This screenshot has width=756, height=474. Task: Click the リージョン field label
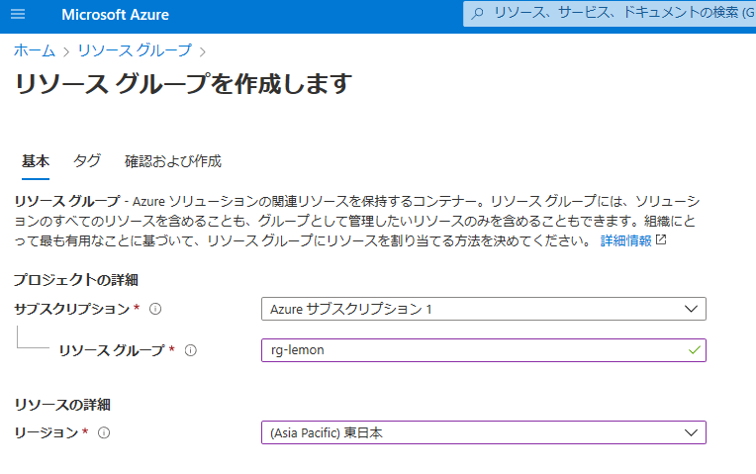coord(46,433)
